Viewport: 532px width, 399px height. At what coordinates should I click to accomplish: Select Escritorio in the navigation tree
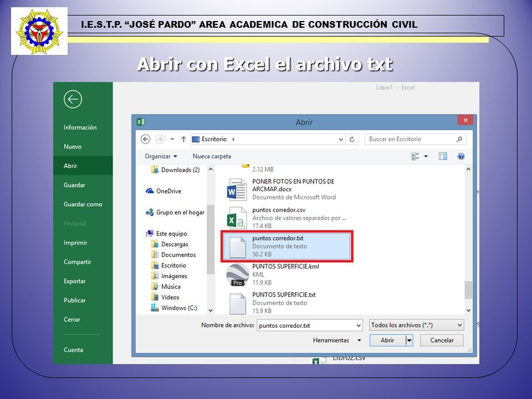(173, 265)
